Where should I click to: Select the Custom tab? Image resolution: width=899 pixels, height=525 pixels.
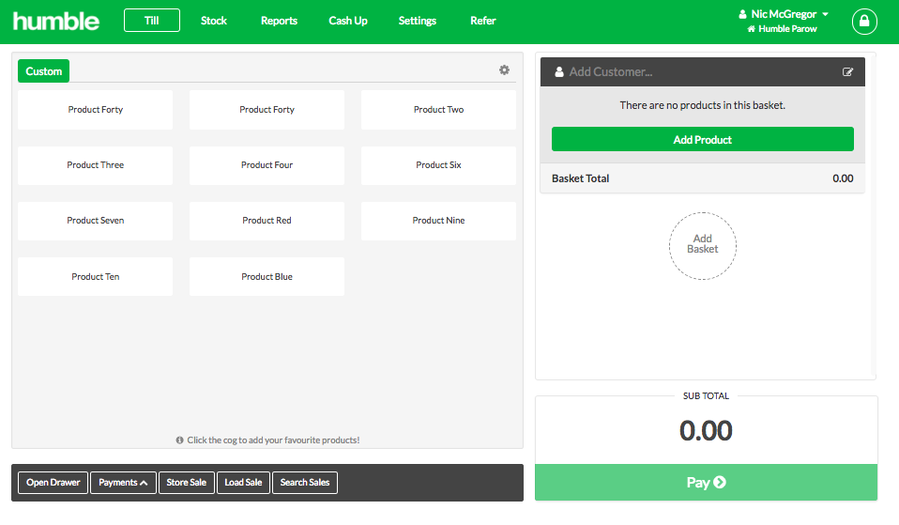point(43,71)
